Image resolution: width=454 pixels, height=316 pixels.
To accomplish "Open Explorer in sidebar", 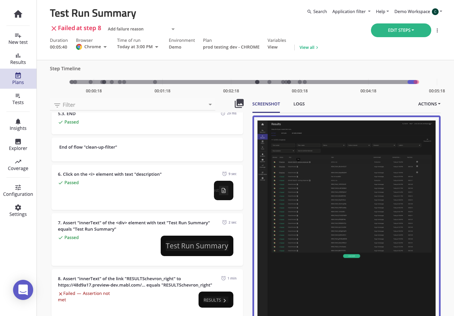I will click(18, 145).
